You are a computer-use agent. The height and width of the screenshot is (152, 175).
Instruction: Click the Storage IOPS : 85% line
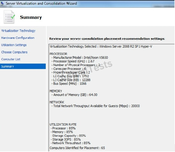66,139
